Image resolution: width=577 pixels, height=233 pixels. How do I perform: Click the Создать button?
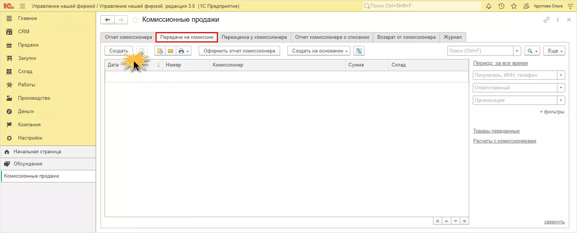pyautogui.click(x=119, y=51)
